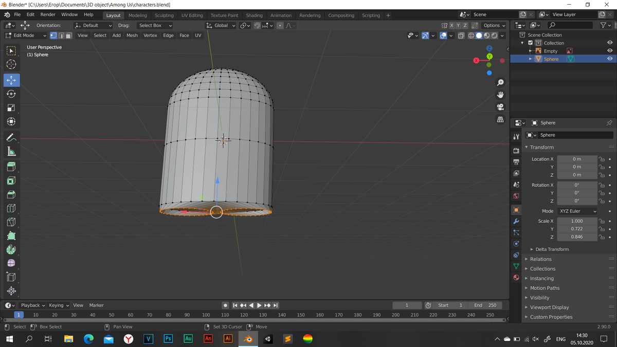Switch to the Sculpting workspace tab
Screen dimensions: 617x347
[x=164, y=15]
